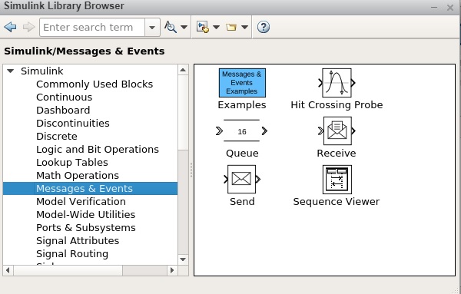Select Ports & Subsystems library in tree
461x294 pixels.
coord(86,228)
